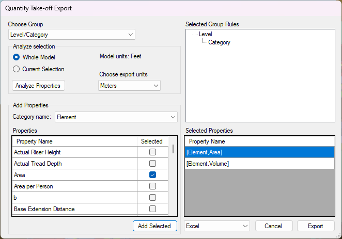342x239 pixels.
Task: Click the properties list scrollbar thumb
Action: pyautogui.click(x=173, y=149)
